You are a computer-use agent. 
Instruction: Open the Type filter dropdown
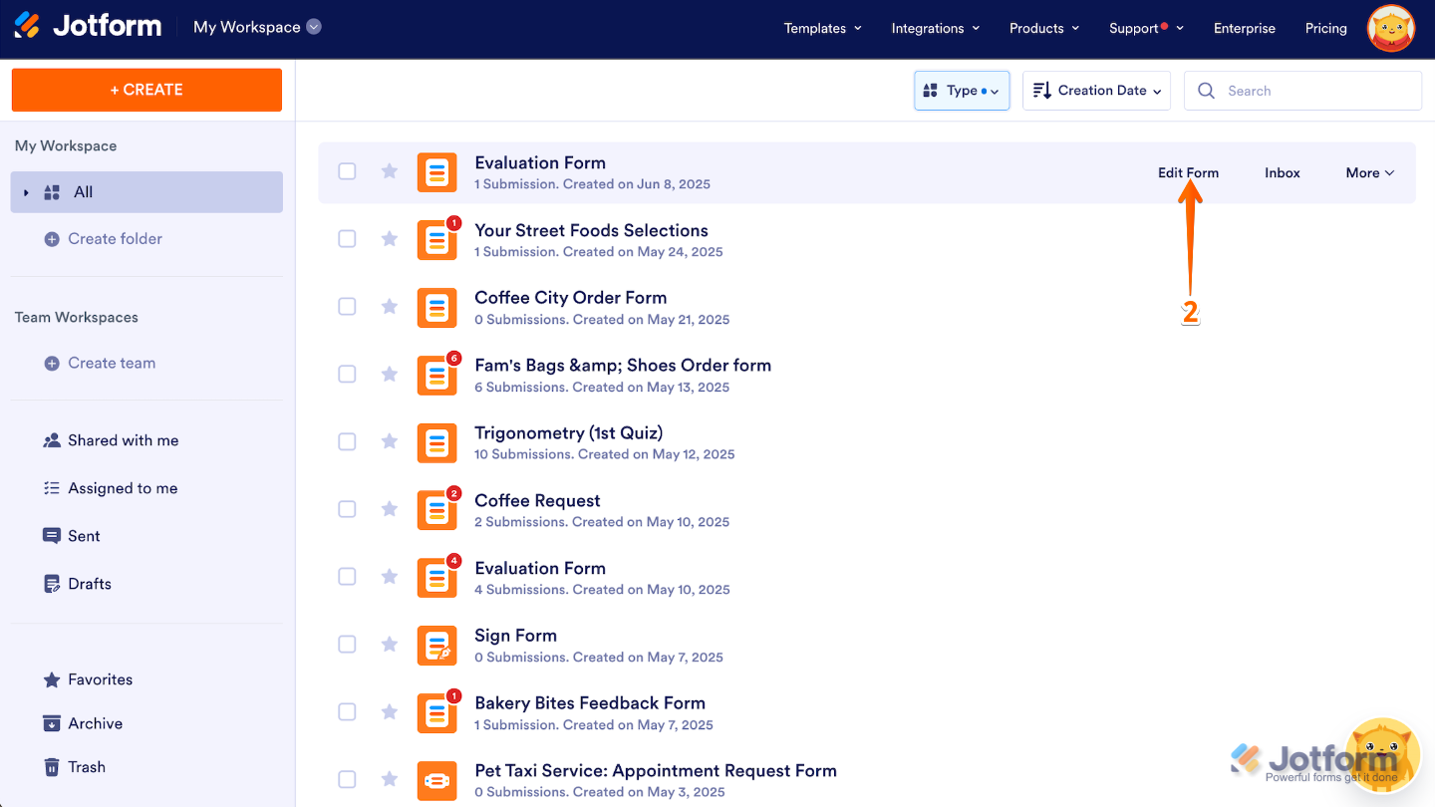(x=961, y=90)
